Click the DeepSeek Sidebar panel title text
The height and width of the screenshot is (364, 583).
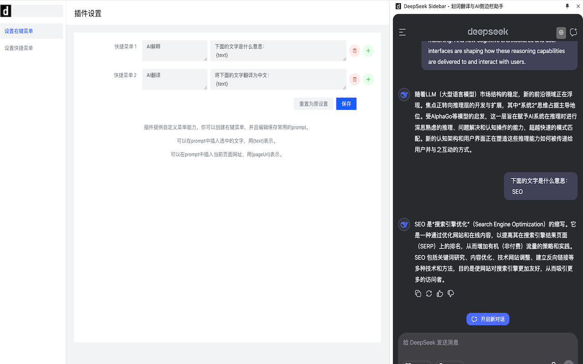[453, 6]
